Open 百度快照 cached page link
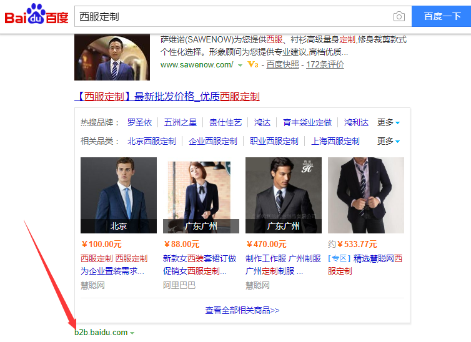471x342 pixels. [282, 64]
